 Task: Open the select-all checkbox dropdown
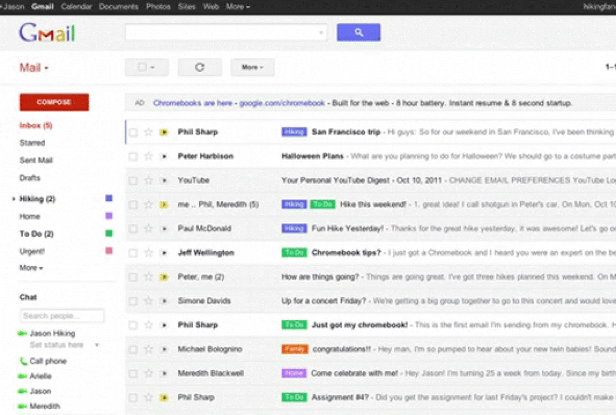(x=147, y=67)
